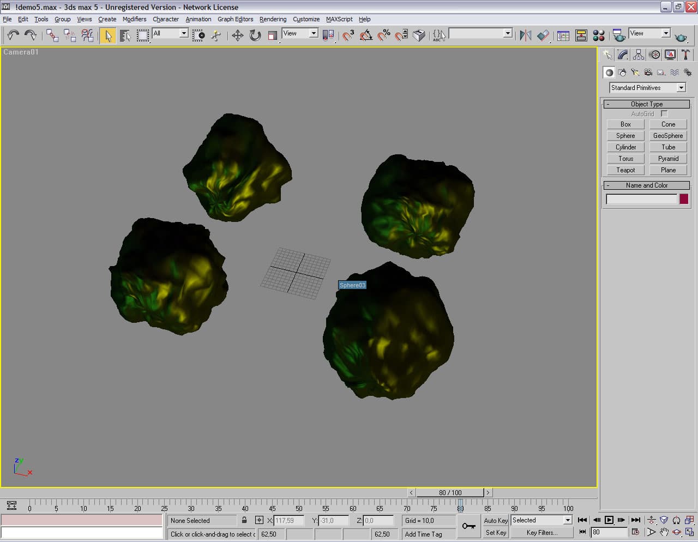
Task: Switch to the Modify command panel
Action: point(623,55)
